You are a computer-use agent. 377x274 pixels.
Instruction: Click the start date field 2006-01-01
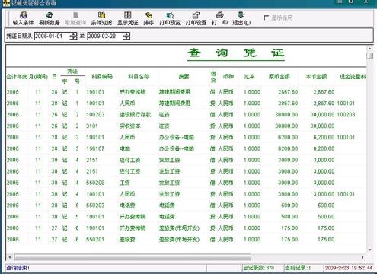coord(52,36)
